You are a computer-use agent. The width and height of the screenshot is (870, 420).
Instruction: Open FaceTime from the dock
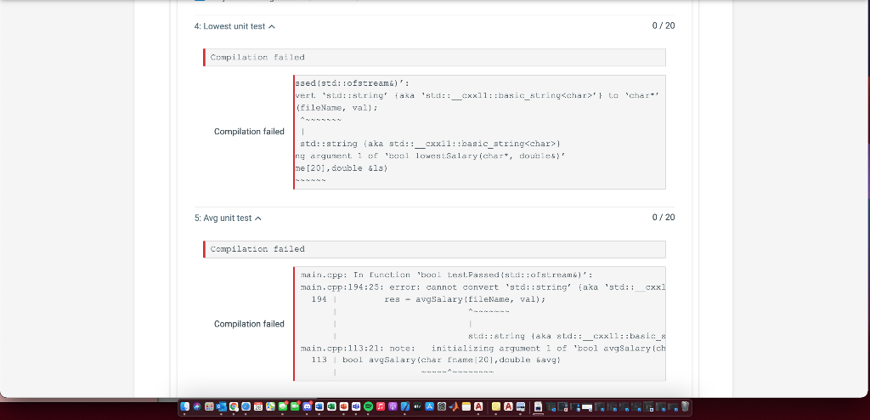(295, 406)
